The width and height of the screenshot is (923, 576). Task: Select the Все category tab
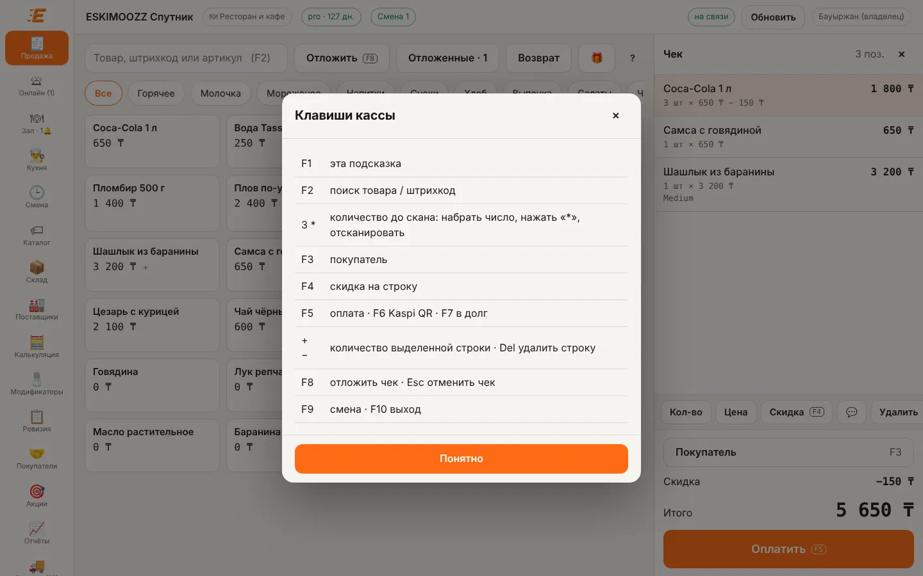(103, 93)
